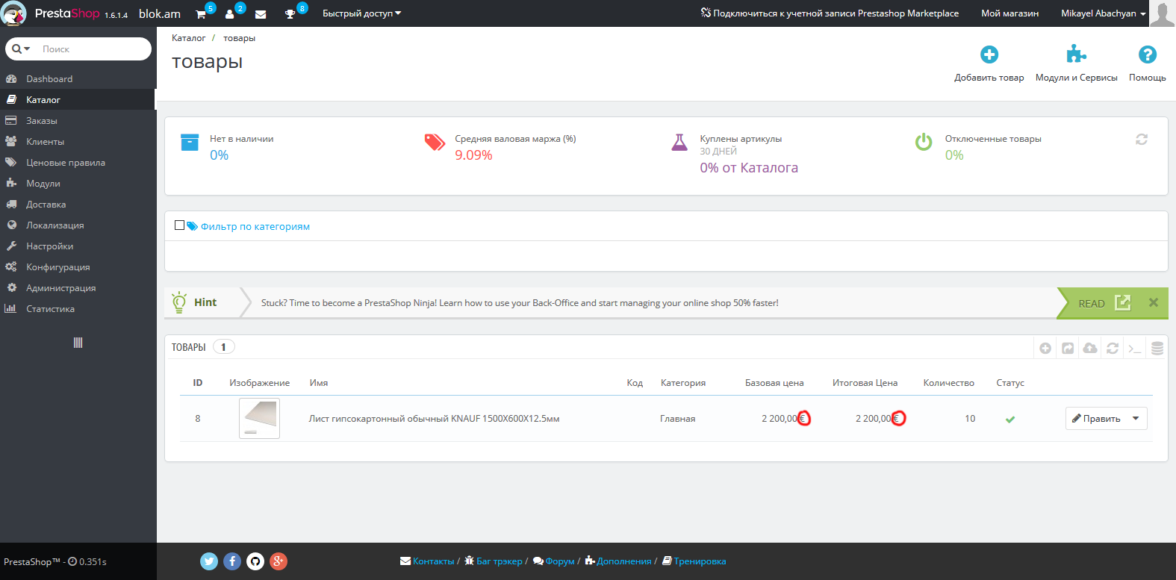Click the blok.am shop name
This screenshot has height=580, width=1176.
coord(160,13)
